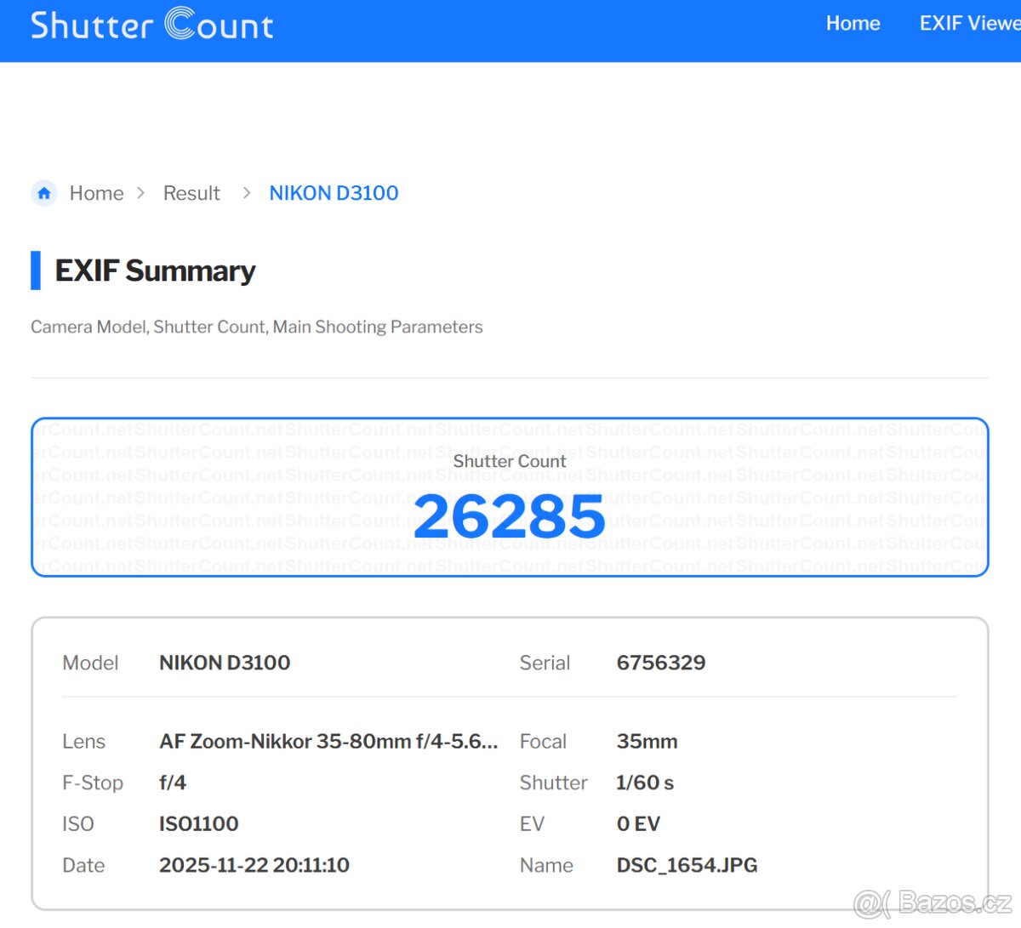Open Home in the top navigation bar
Image resolution: width=1021 pixels, height=928 pixels.
[853, 24]
